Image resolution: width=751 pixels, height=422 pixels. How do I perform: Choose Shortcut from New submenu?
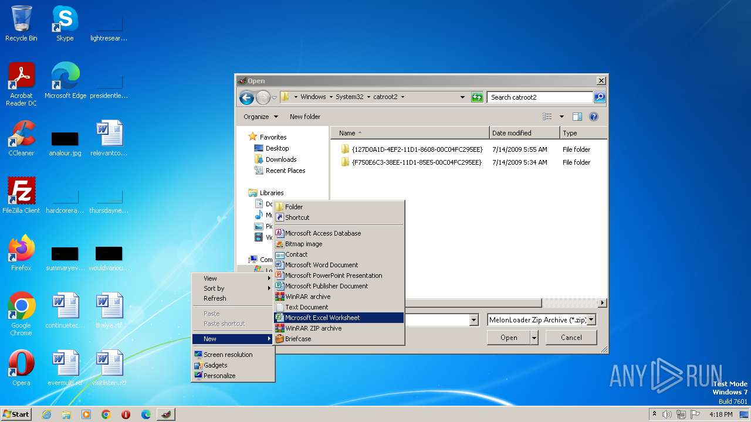coord(339,217)
